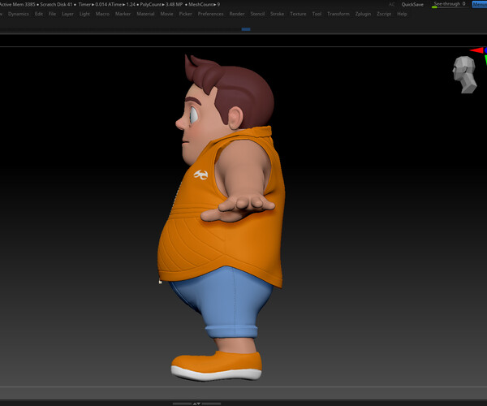The width and height of the screenshot is (487, 406).
Task: Click the blue top shelf divider handle
Action: point(246,29)
